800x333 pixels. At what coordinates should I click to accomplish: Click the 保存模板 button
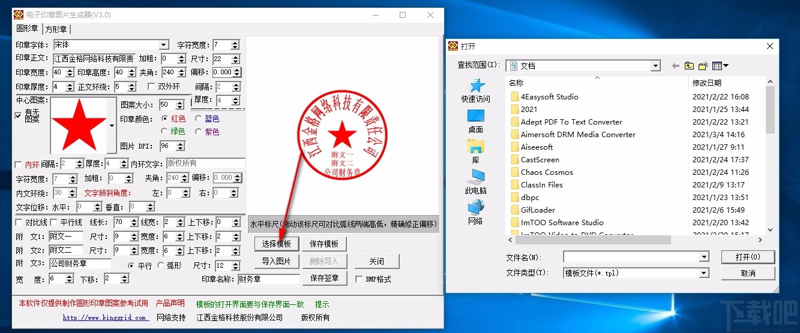(324, 244)
